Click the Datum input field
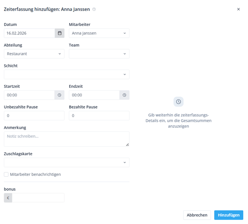 (x=29, y=33)
